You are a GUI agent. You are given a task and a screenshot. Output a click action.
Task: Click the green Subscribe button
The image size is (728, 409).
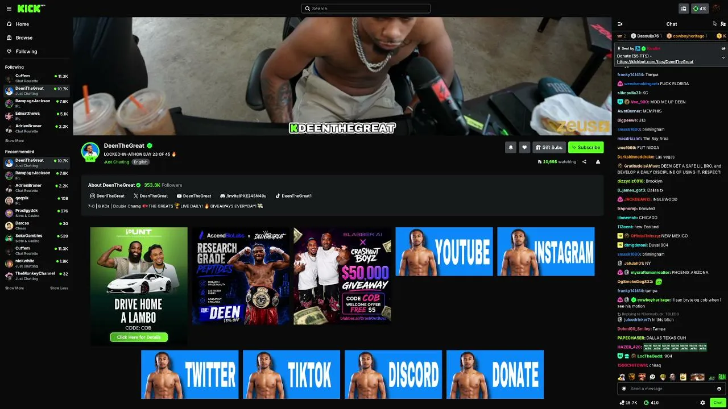(x=586, y=147)
